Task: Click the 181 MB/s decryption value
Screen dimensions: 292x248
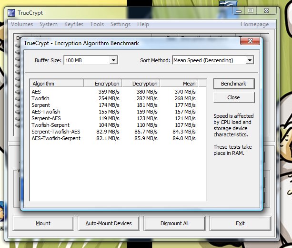Action: [147, 105]
